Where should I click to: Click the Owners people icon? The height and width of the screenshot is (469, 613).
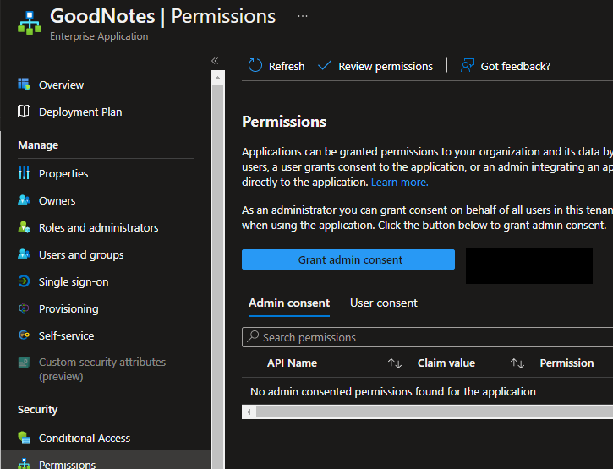(24, 200)
